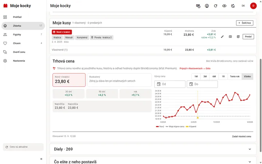Screen dimensions: 262x164
Task: Collapse the sidebar with double chevron icon
Action: point(41,159)
